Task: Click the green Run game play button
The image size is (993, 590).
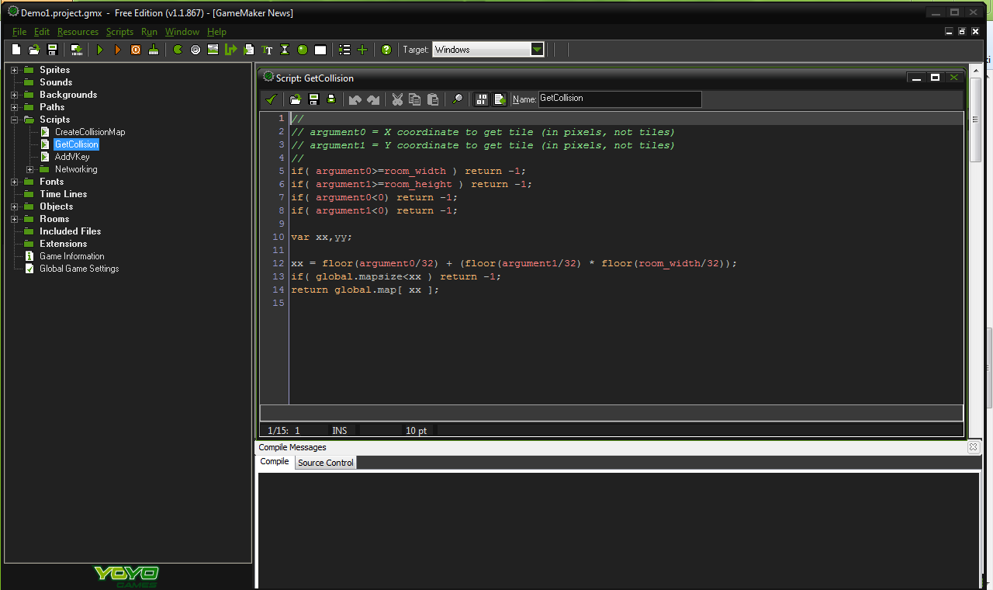Action: click(x=100, y=50)
